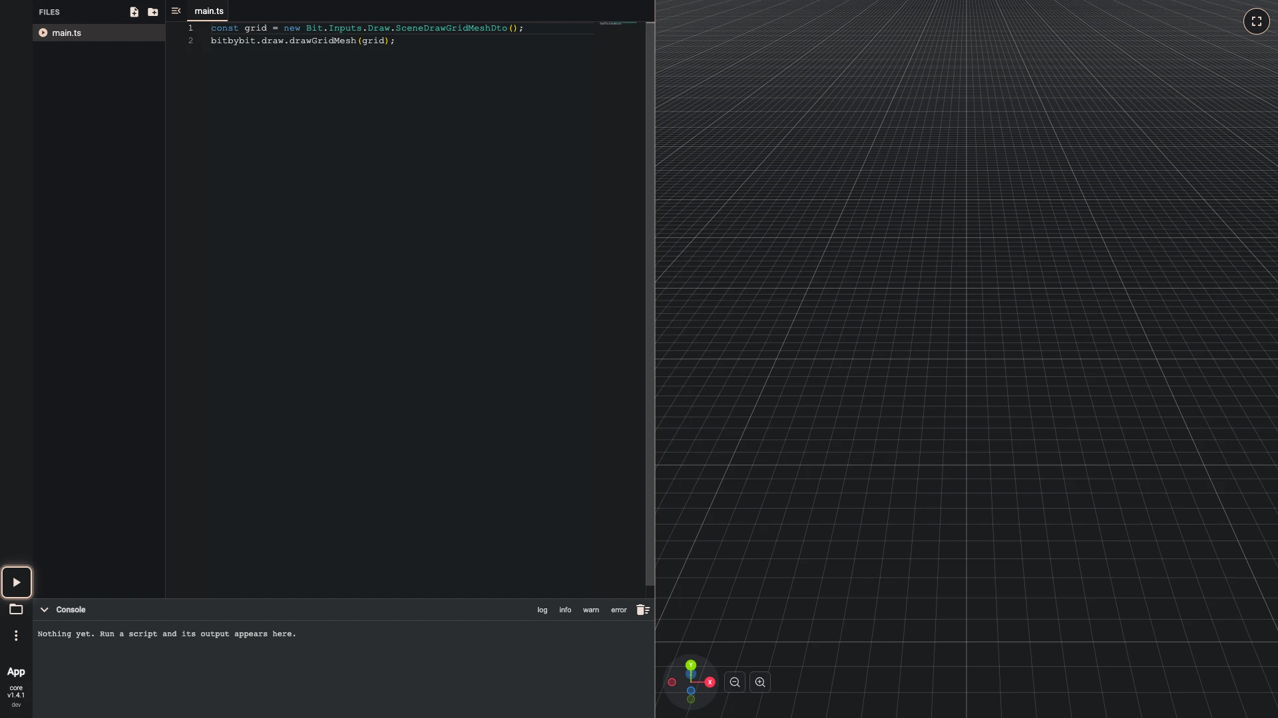Toggle the log filter in Console
The width and height of the screenshot is (1278, 718).
point(542,610)
